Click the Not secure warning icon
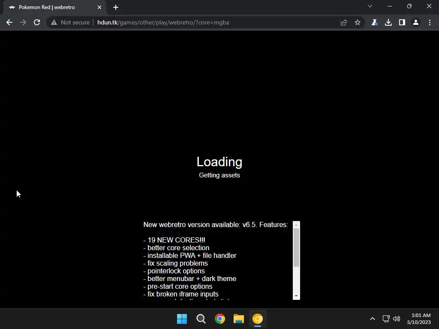 click(x=54, y=22)
